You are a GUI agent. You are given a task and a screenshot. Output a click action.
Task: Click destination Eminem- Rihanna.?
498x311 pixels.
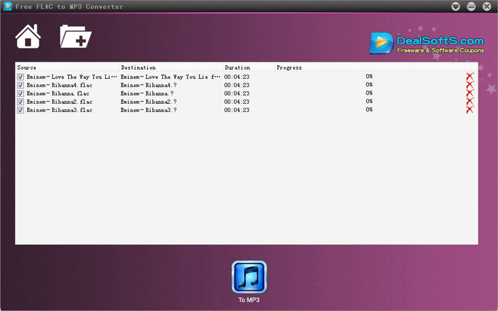[x=147, y=93]
